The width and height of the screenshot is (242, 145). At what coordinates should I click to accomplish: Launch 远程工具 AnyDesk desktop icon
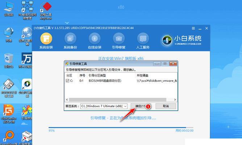pyautogui.click(x=46, y=10)
